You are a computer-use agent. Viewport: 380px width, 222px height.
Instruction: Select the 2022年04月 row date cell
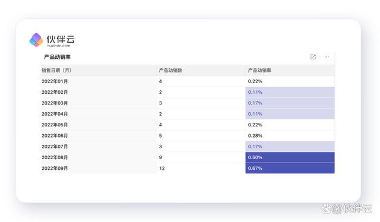tap(99, 113)
